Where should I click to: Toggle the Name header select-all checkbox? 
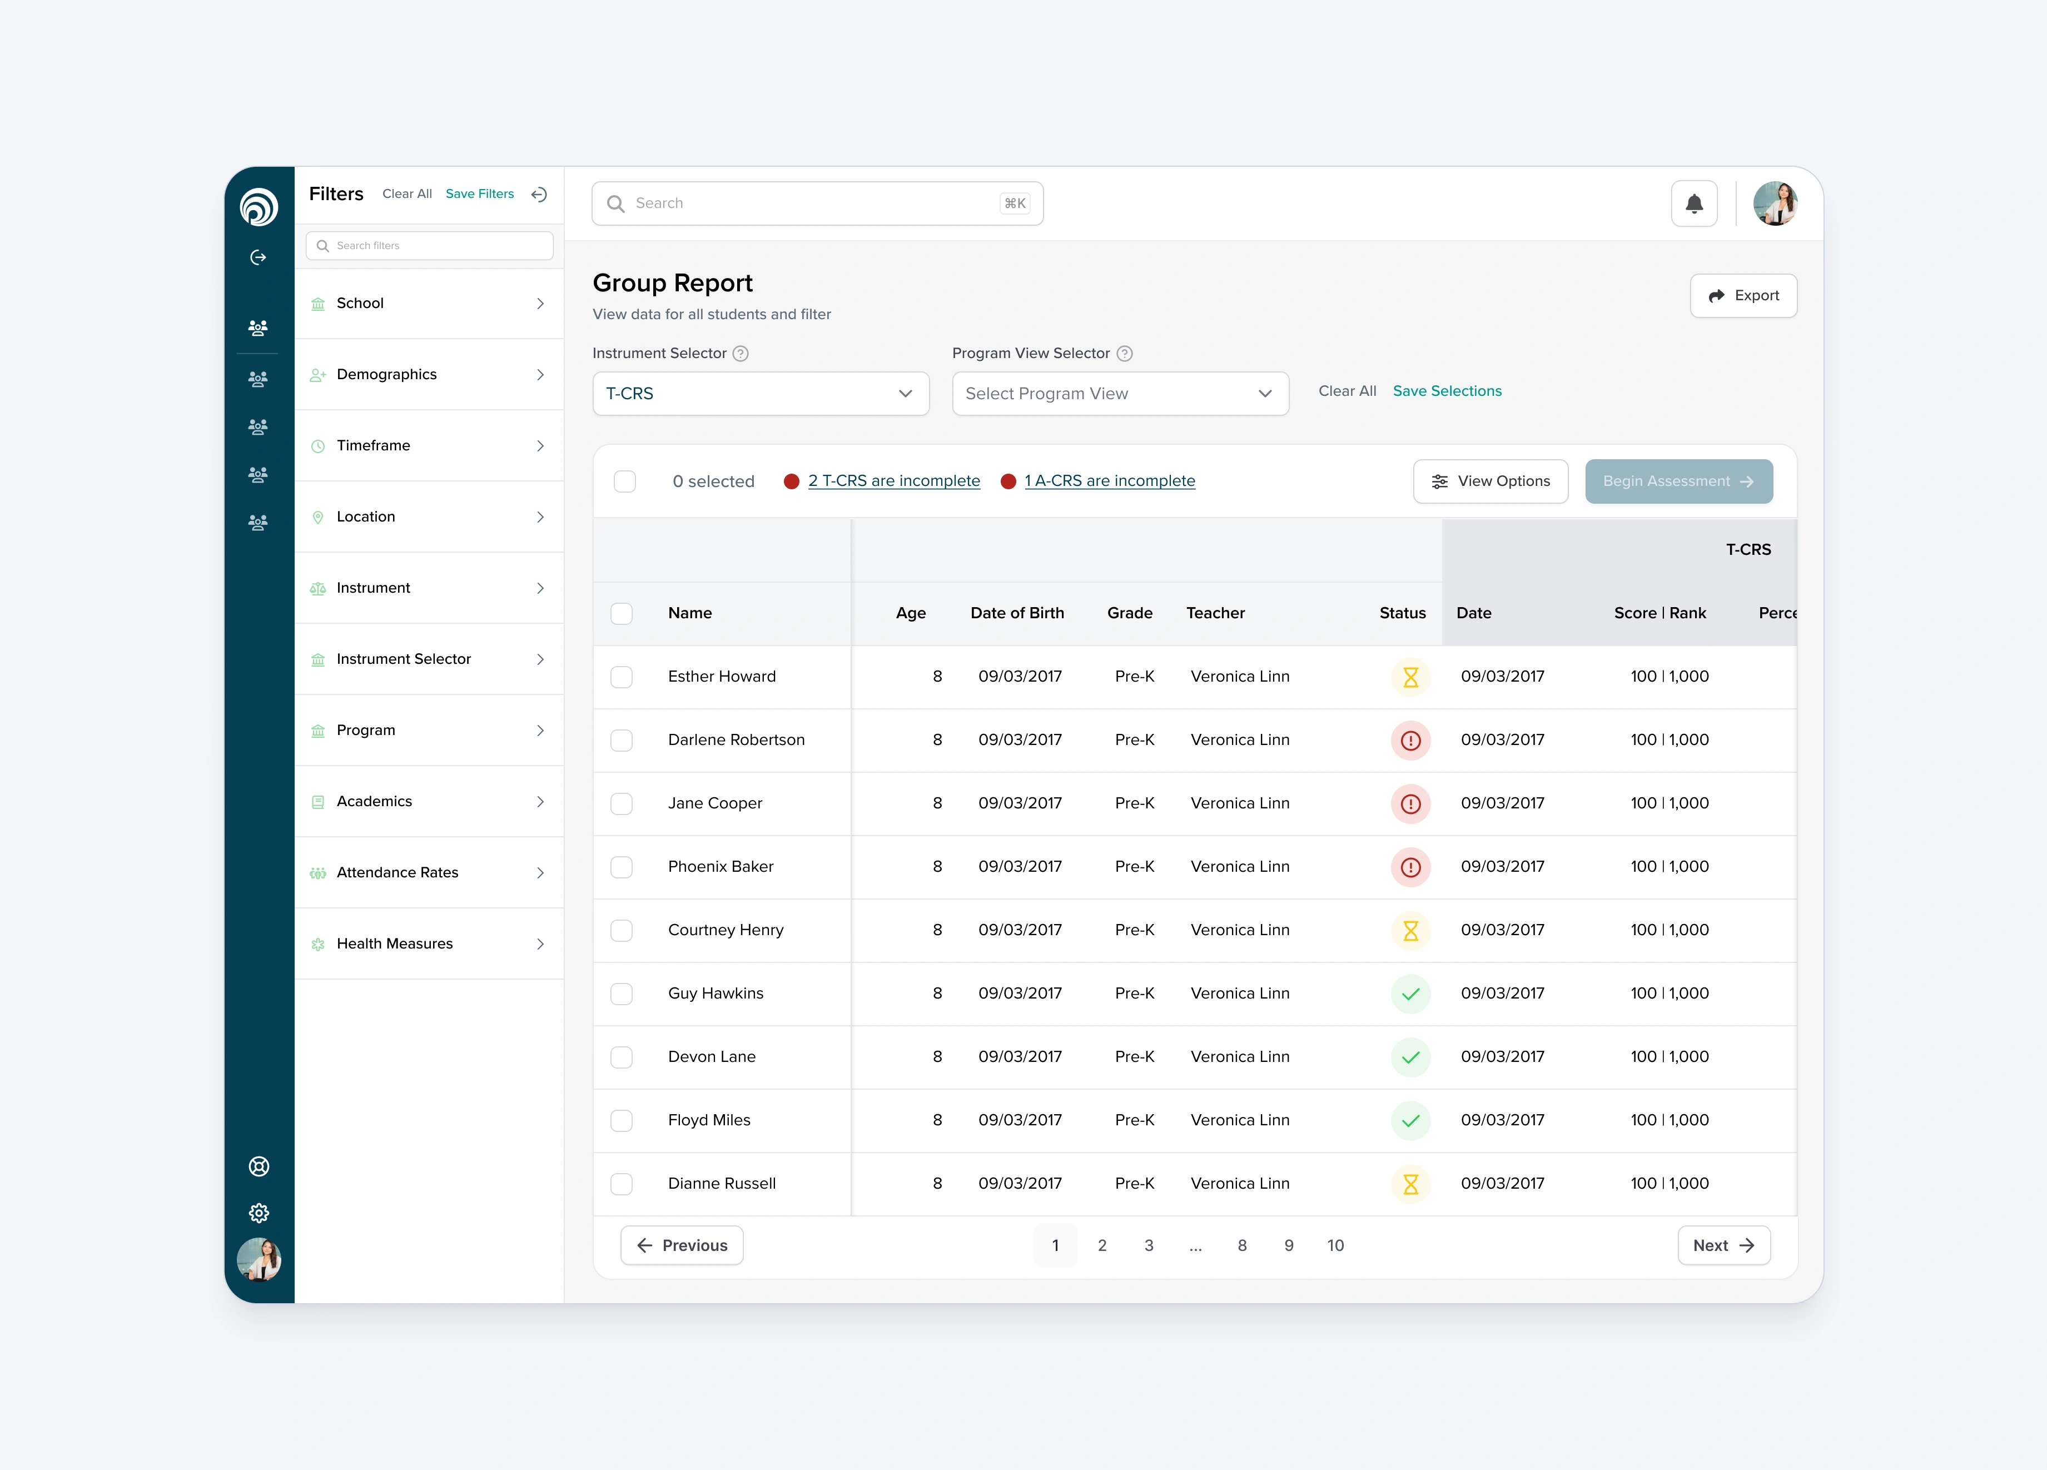[622, 614]
